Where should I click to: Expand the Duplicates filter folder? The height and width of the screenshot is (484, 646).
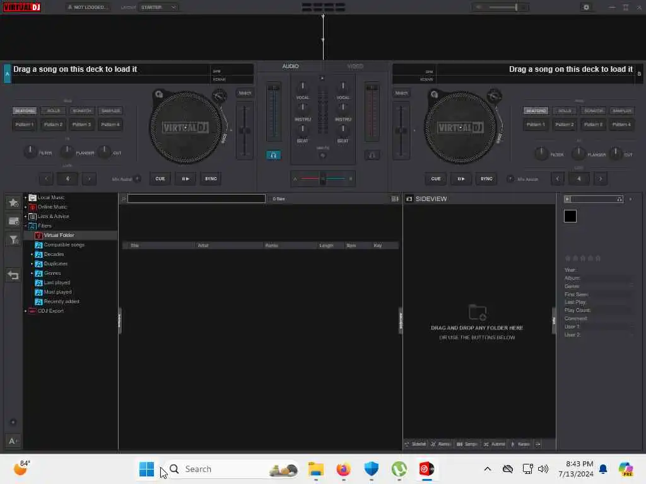(x=32, y=264)
